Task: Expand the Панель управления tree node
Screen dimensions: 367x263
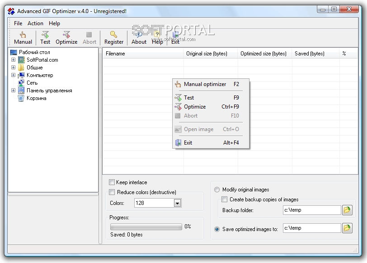Action: click(x=14, y=91)
